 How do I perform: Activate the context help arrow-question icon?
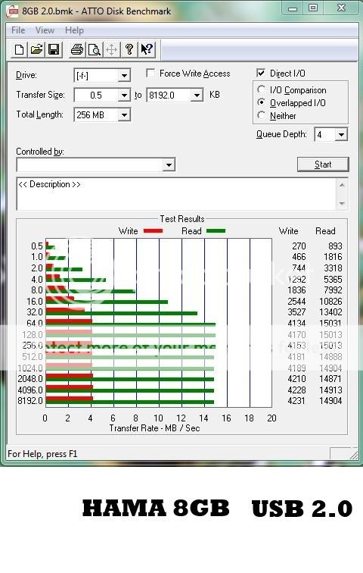[147, 49]
